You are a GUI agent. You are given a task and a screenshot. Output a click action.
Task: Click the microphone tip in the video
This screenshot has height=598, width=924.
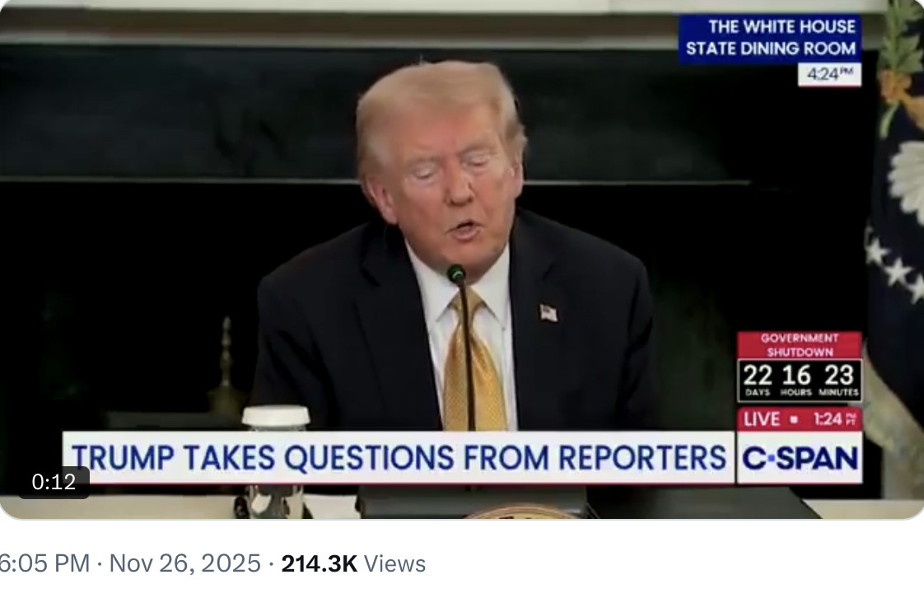456,274
